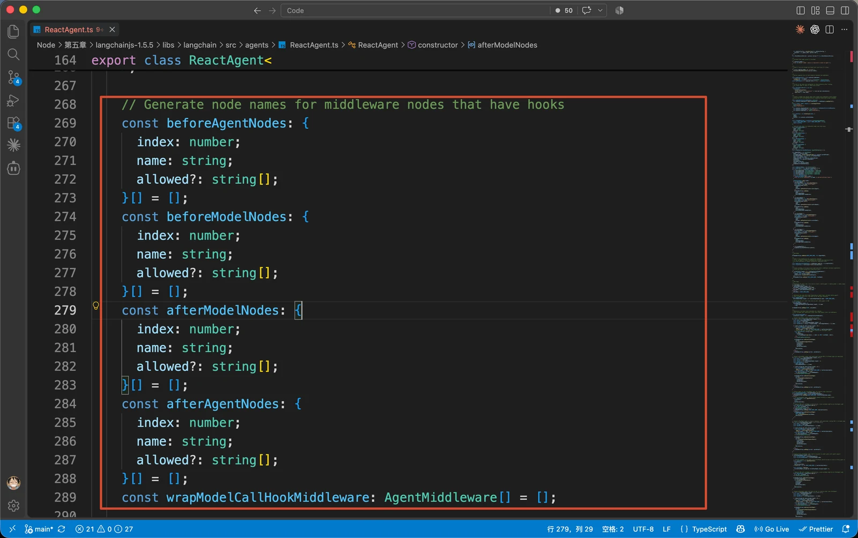
Task: Open the chat dropdown chevron in title bar
Action: tap(600, 10)
